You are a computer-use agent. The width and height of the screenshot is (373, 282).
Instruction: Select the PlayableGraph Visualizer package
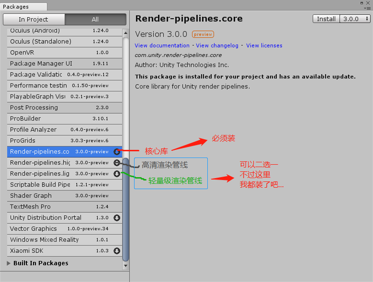(x=65, y=97)
